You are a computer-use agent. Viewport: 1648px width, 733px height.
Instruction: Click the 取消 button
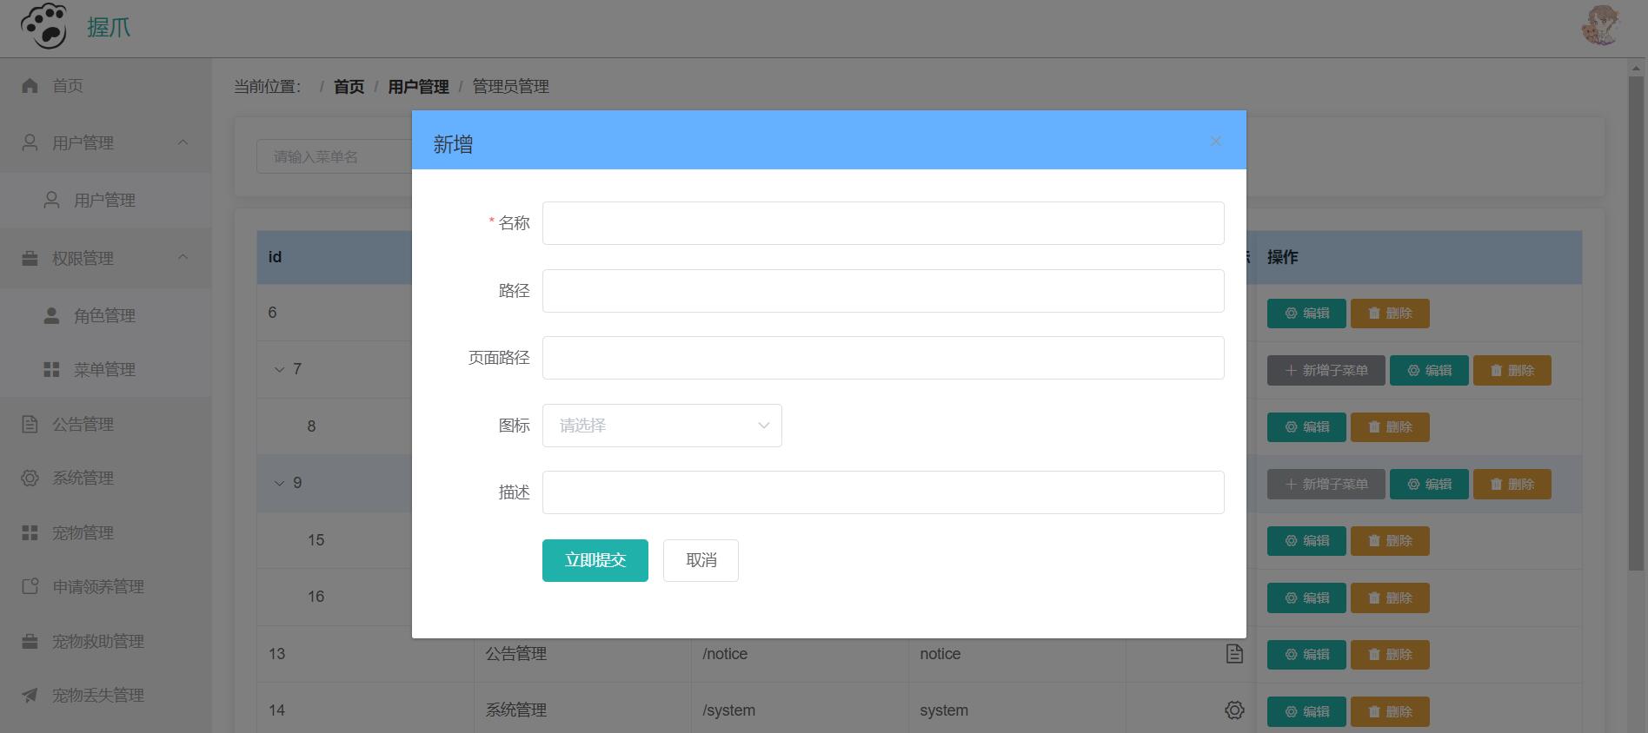pos(701,560)
